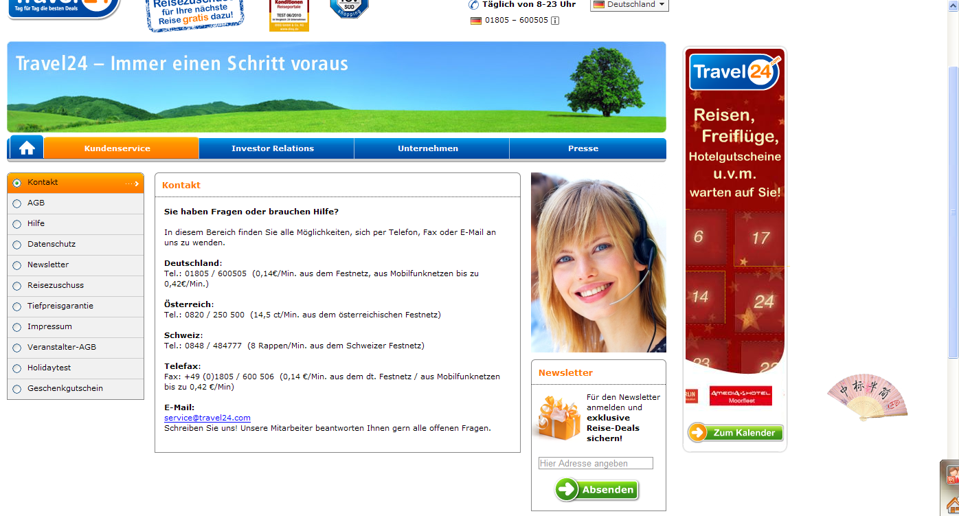Click the phone icon next to Täglich von 8-23 Uhr

[x=473, y=5]
